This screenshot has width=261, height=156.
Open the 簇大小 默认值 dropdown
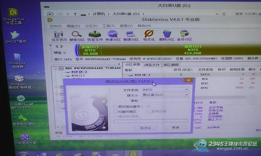pos(187,95)
